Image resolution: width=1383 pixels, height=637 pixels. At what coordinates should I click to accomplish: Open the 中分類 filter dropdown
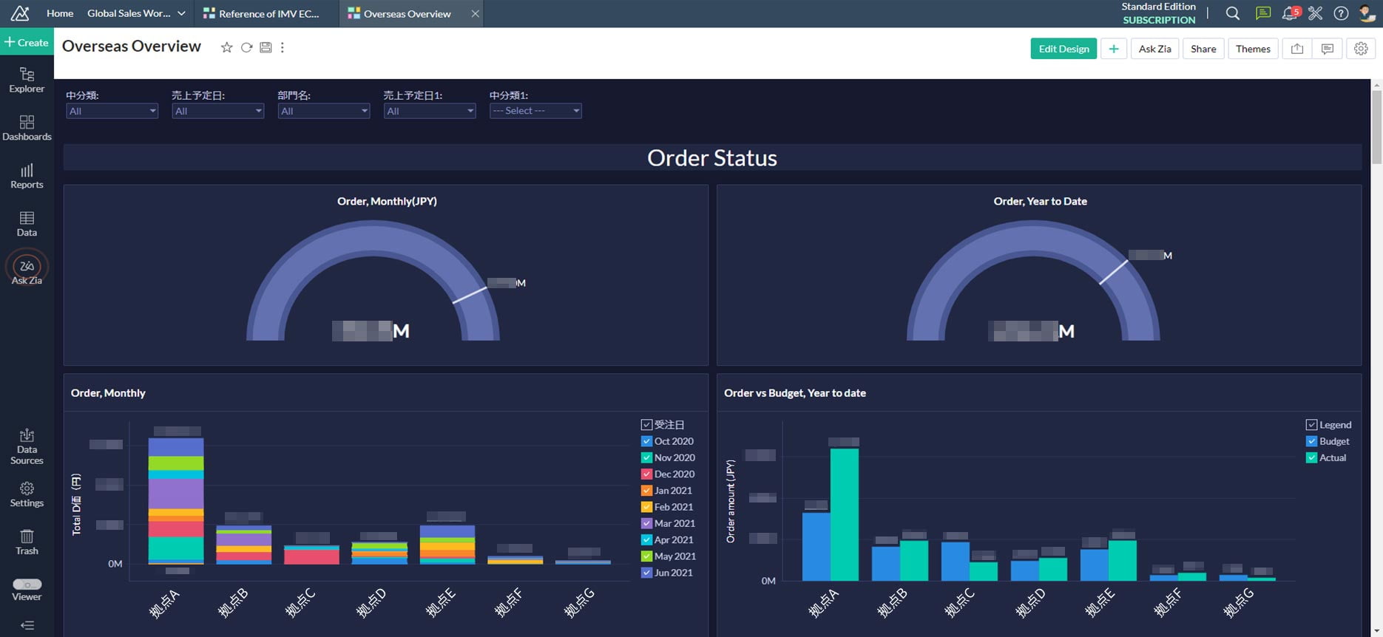click(x=112, y=111)
